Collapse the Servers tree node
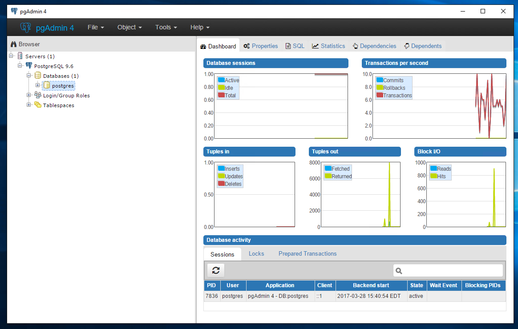 point(11,56)
